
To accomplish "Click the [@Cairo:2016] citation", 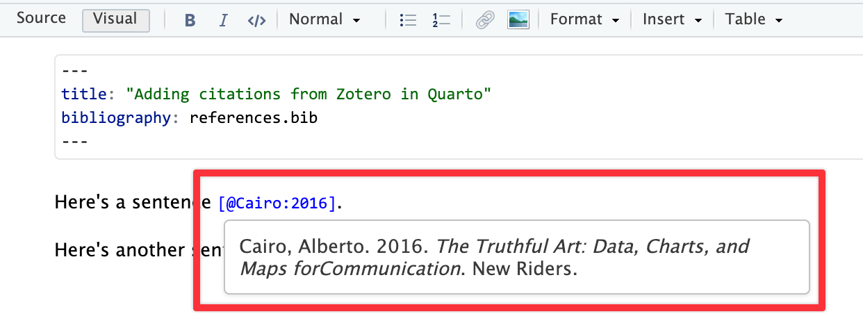I will (x=277, y=204).
